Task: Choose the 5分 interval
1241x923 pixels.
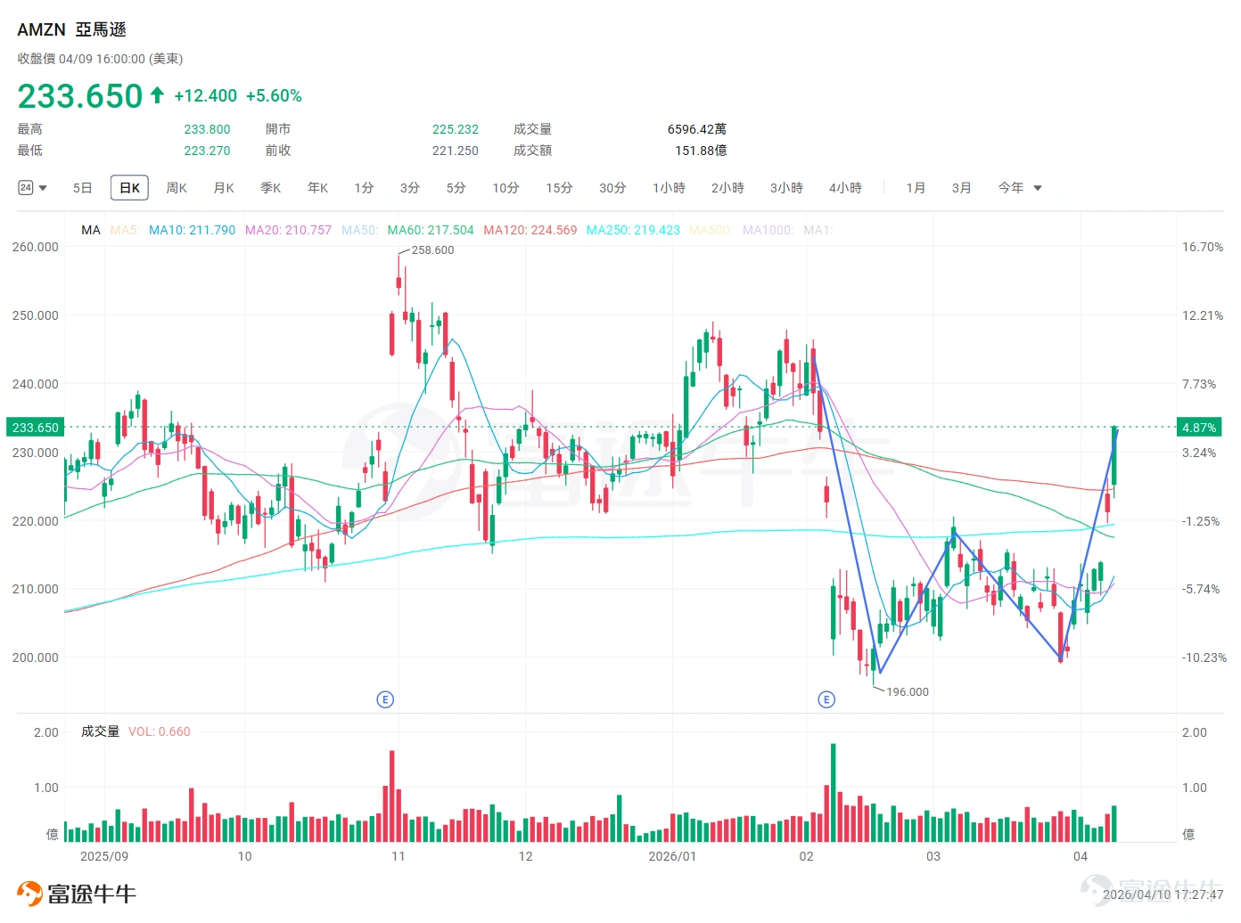Action: click(456, 188)
